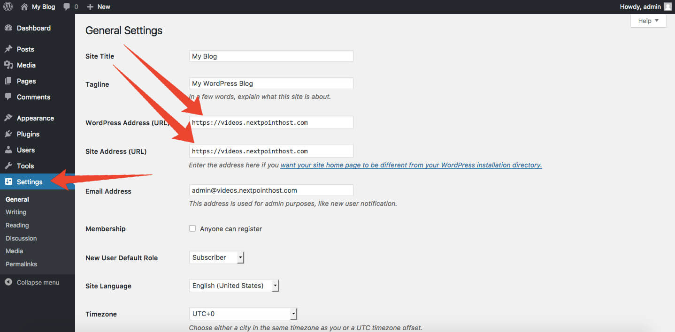Open the Timezone UTC+0 dropdown

(x=243, y=314)
